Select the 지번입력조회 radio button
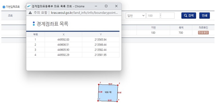The height and width of the screenshot is (110, 216). (4, 7)
